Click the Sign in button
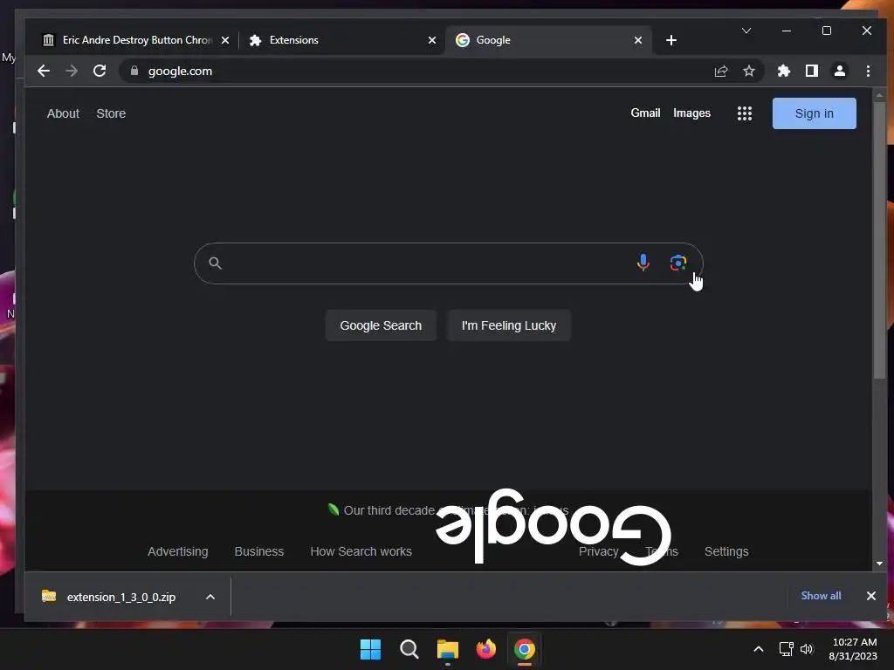 815,113
